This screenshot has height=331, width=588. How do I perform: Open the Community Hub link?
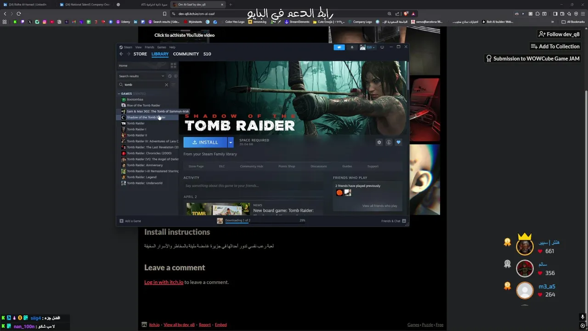[251, 166]
